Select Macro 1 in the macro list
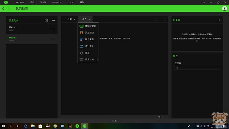 pos(32,29)
